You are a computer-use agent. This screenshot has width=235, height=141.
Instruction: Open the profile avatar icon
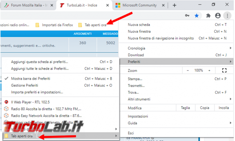pyautogui.click(x=218, y=16)
